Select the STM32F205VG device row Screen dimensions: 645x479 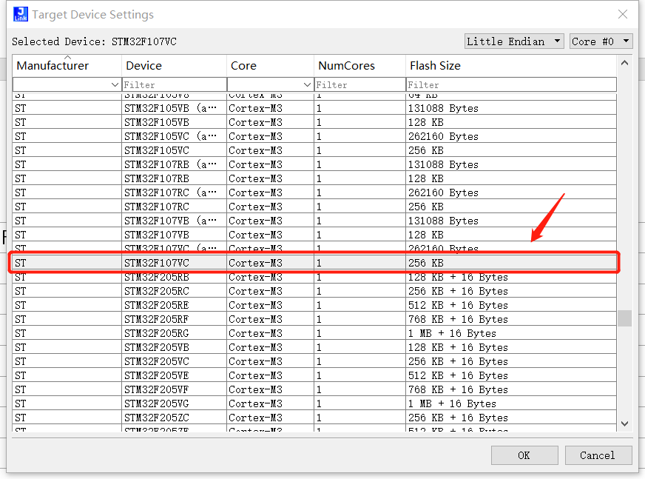click(314, 403)
